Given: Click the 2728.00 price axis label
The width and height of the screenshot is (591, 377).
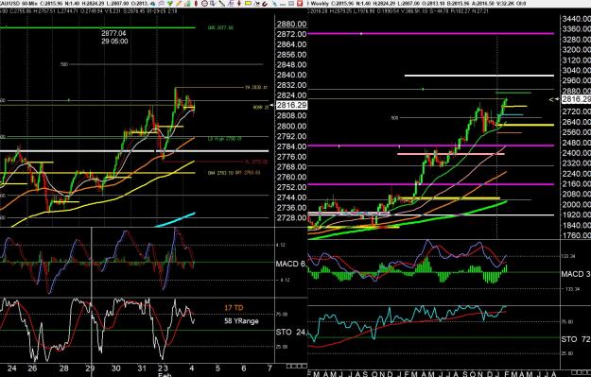Looking at the screenshot, I should (292, 217).
